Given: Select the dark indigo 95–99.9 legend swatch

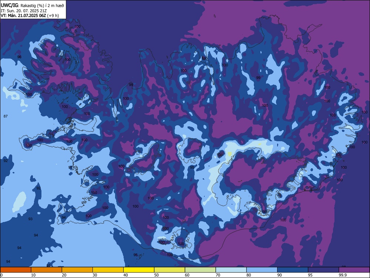Looking at the screenshot, I should pos(323,270).
